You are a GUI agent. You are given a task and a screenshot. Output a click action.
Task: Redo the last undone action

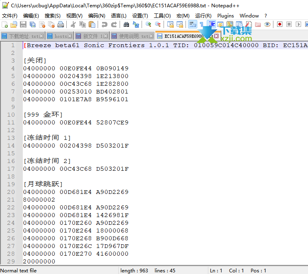click(x=114, y=24)
